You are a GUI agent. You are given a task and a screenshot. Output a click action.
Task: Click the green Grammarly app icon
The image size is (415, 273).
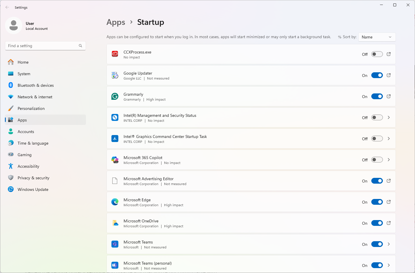115,96
